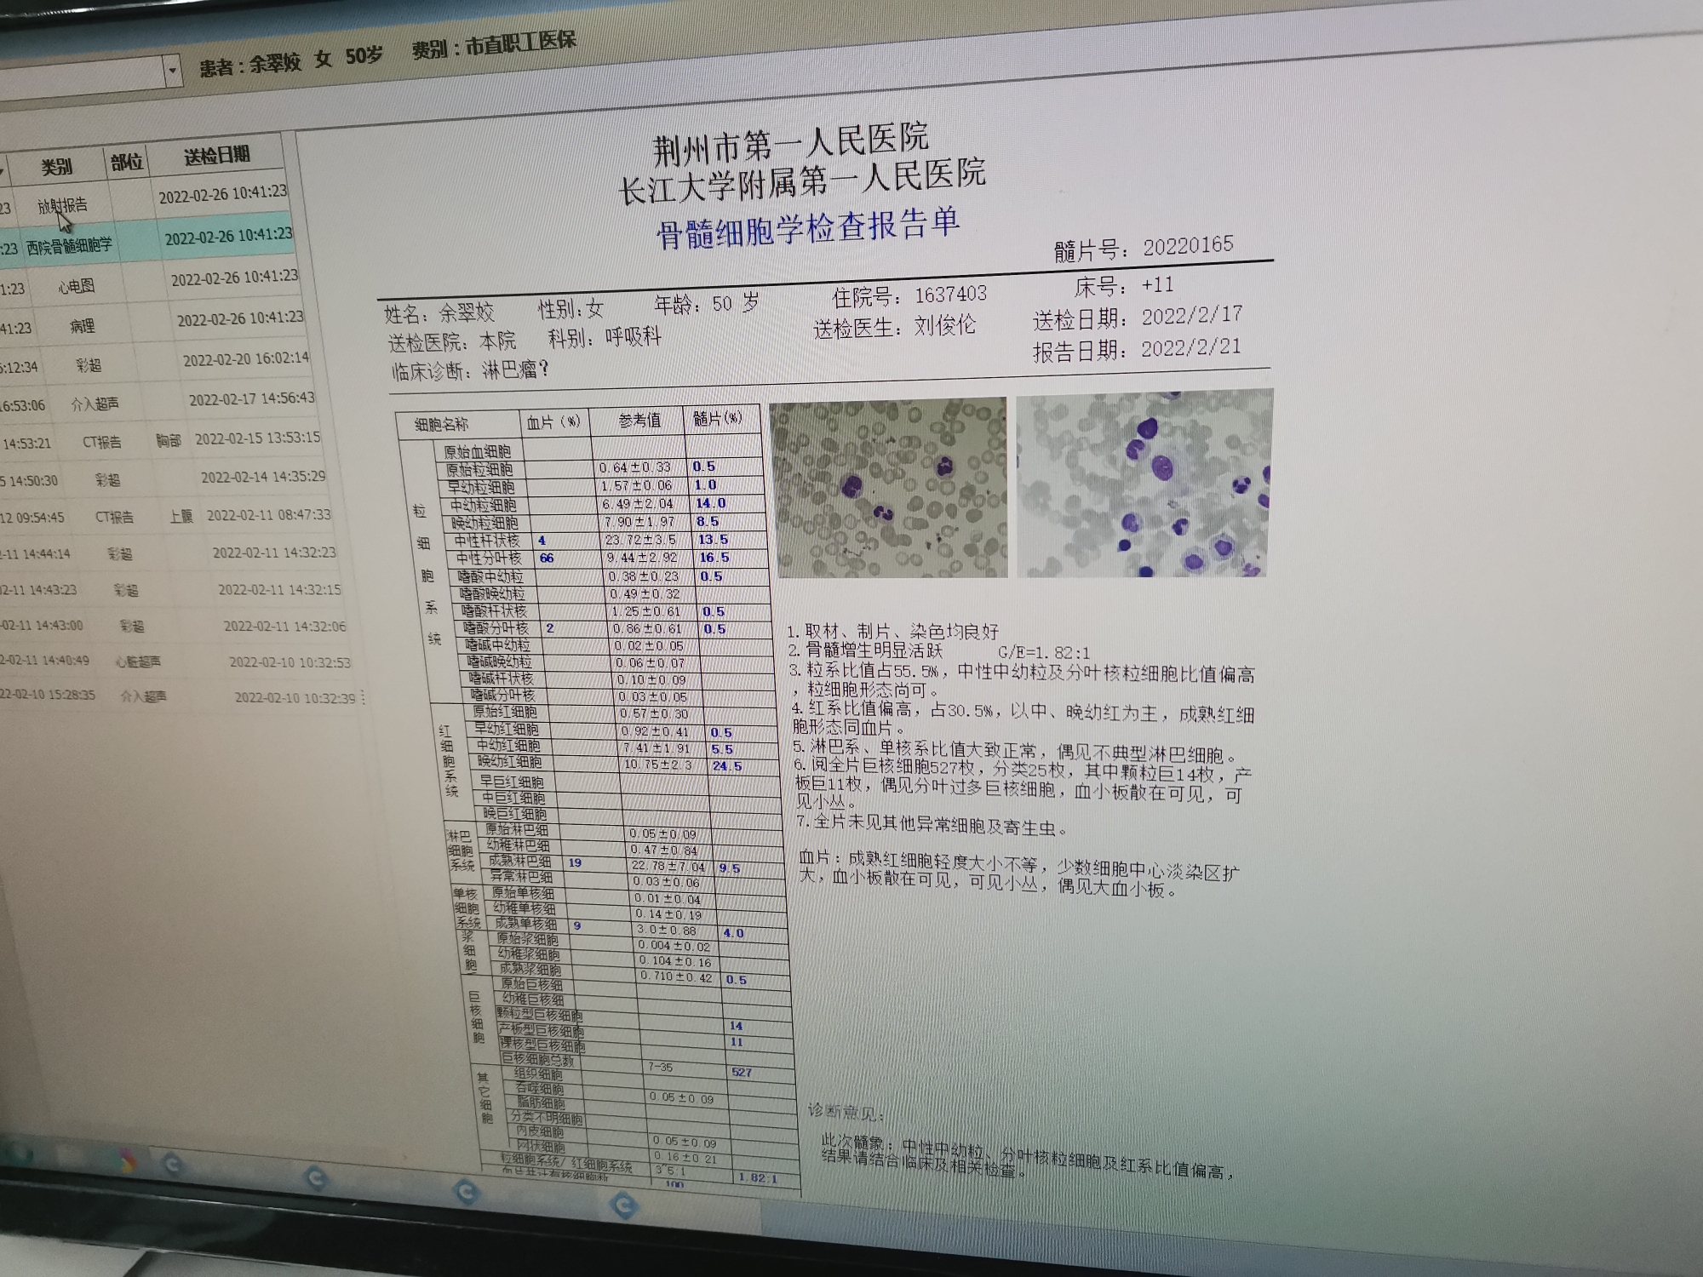Click the 髓片号 20220165 value

point(1188,246)
